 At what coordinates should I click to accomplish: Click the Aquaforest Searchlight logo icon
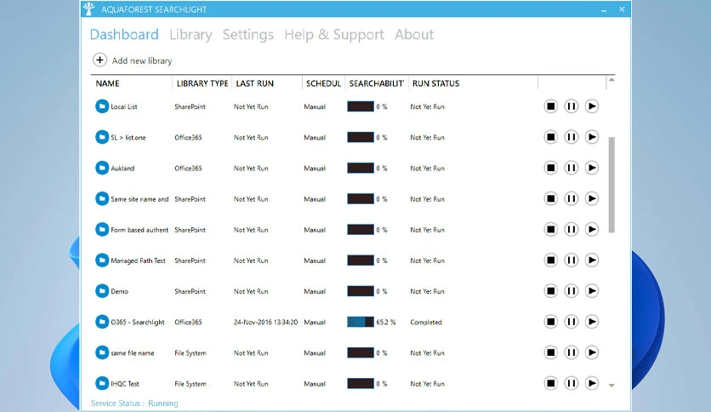click(89, 9)
